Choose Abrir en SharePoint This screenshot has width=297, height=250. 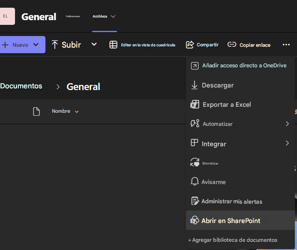click(240, 220)
